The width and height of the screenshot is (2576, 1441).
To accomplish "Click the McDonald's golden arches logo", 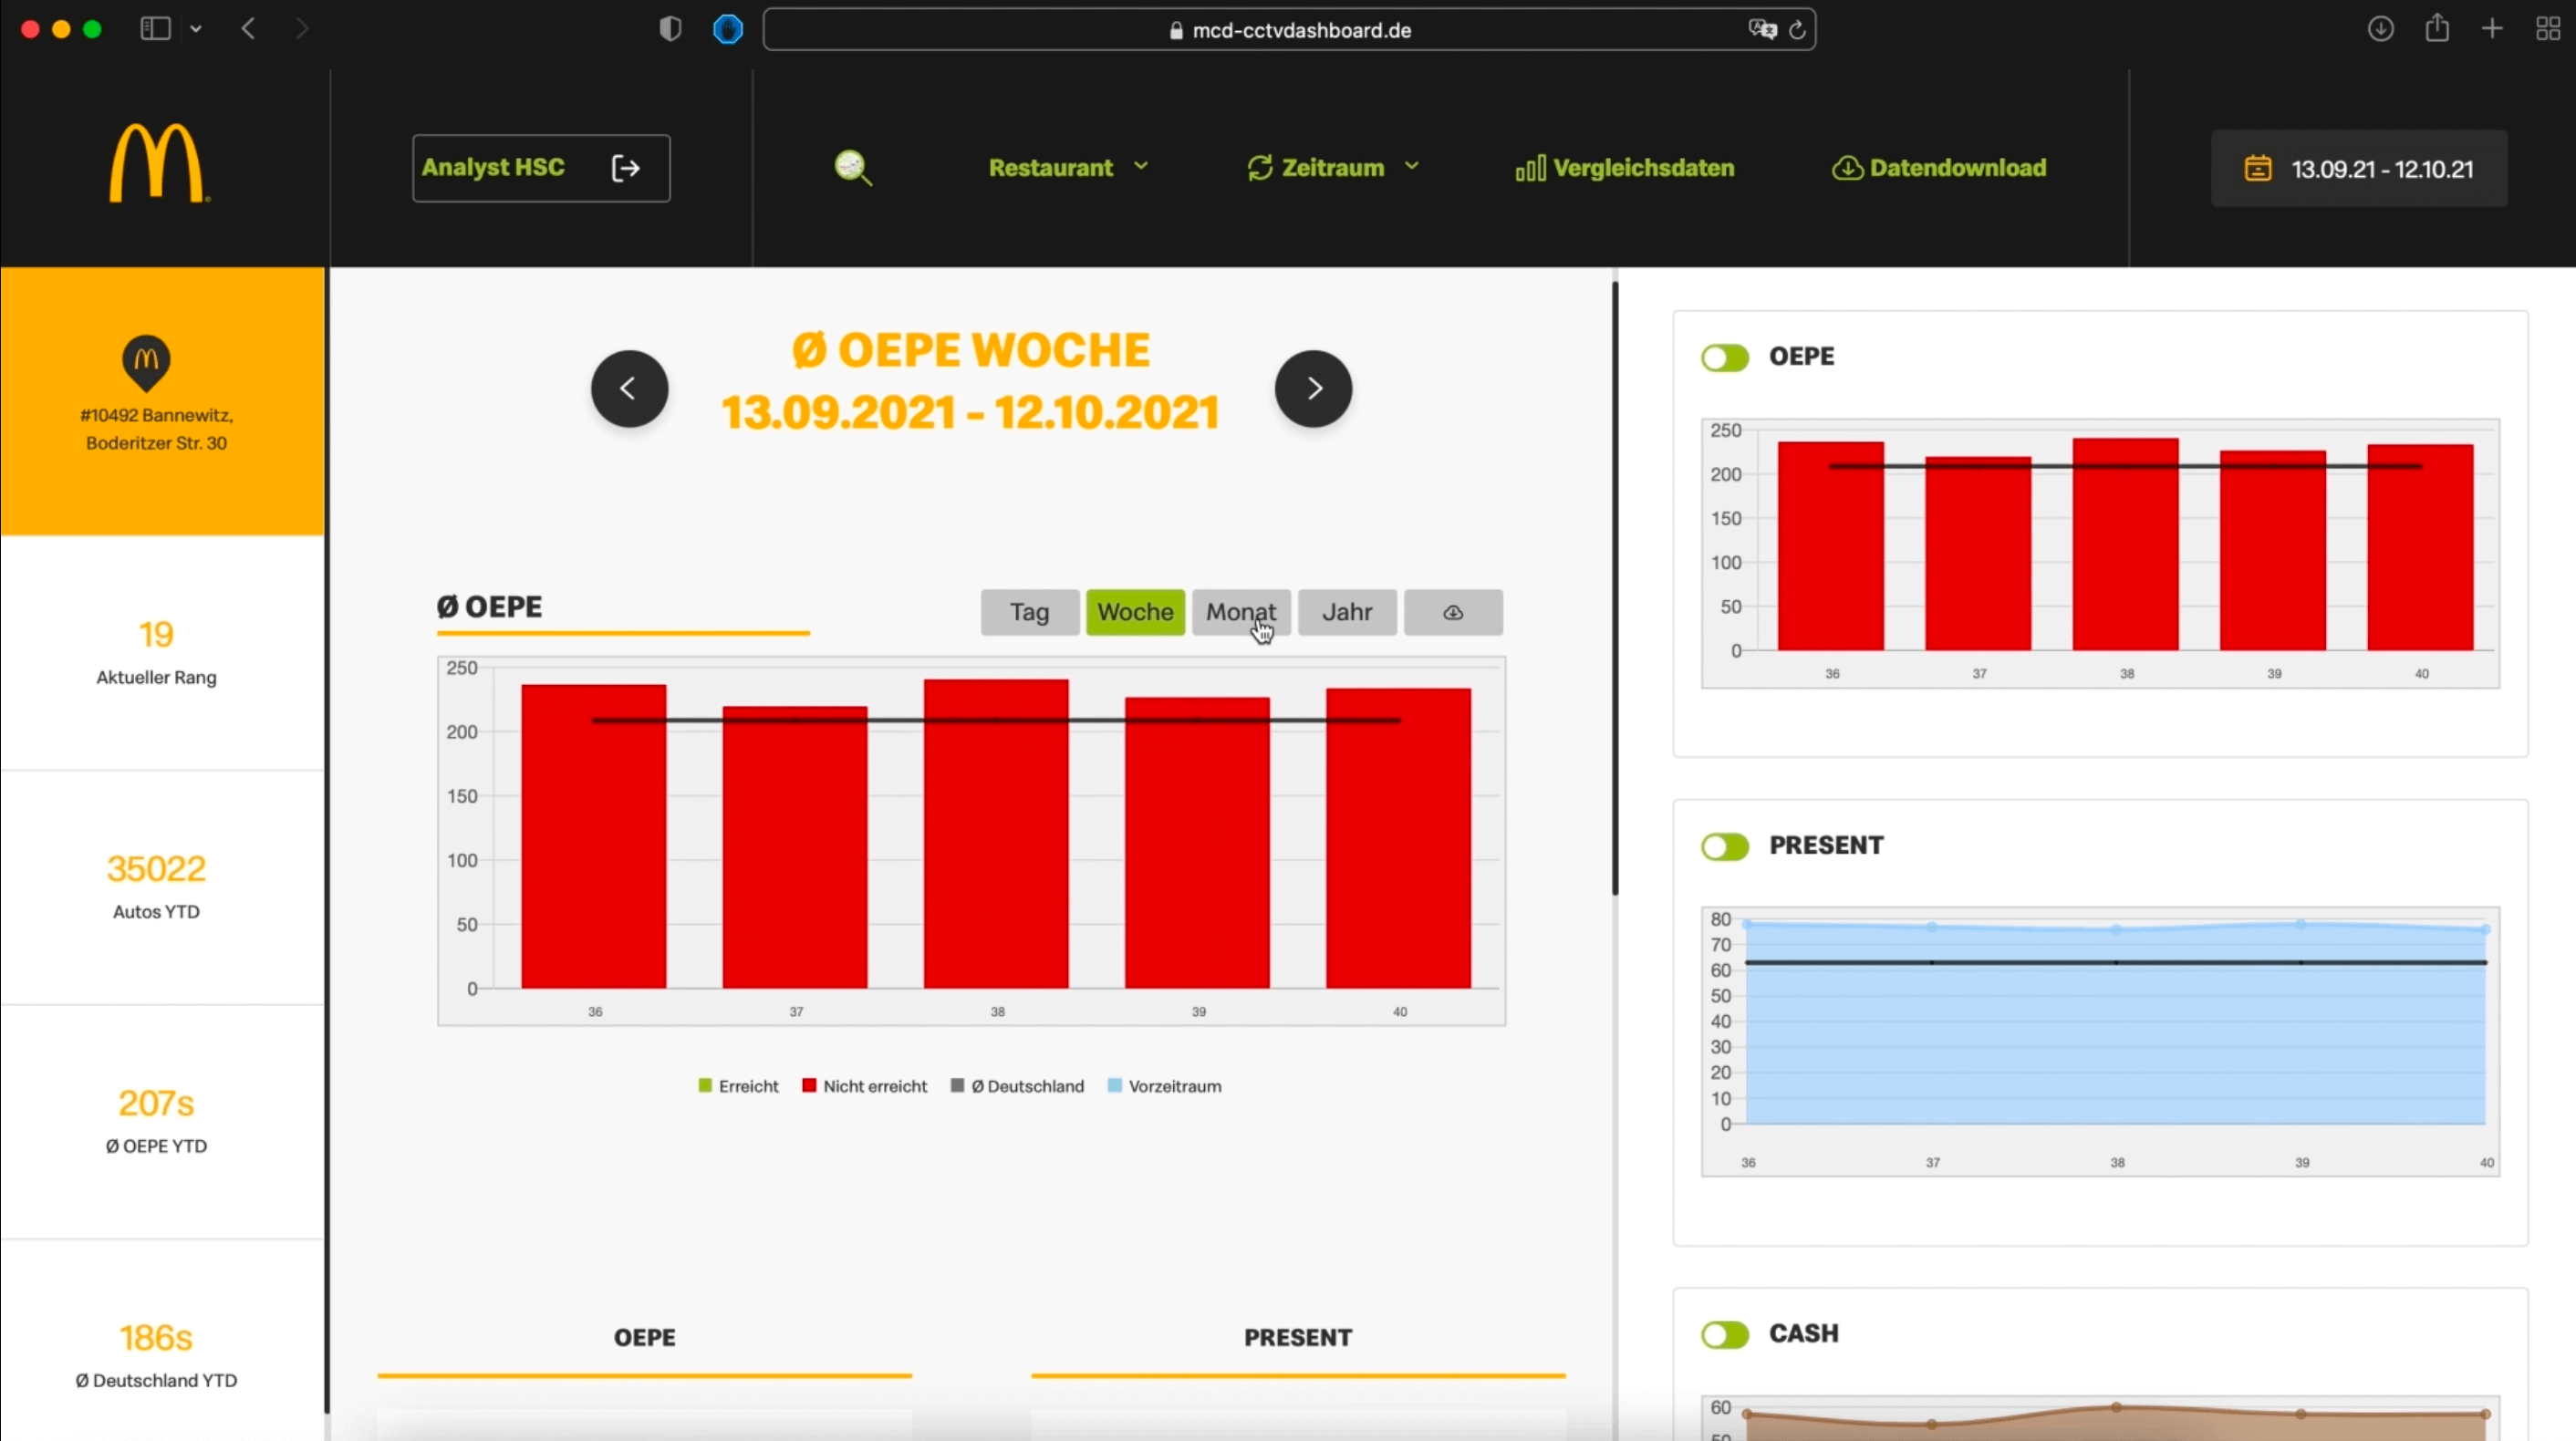I will coord(158,163).
